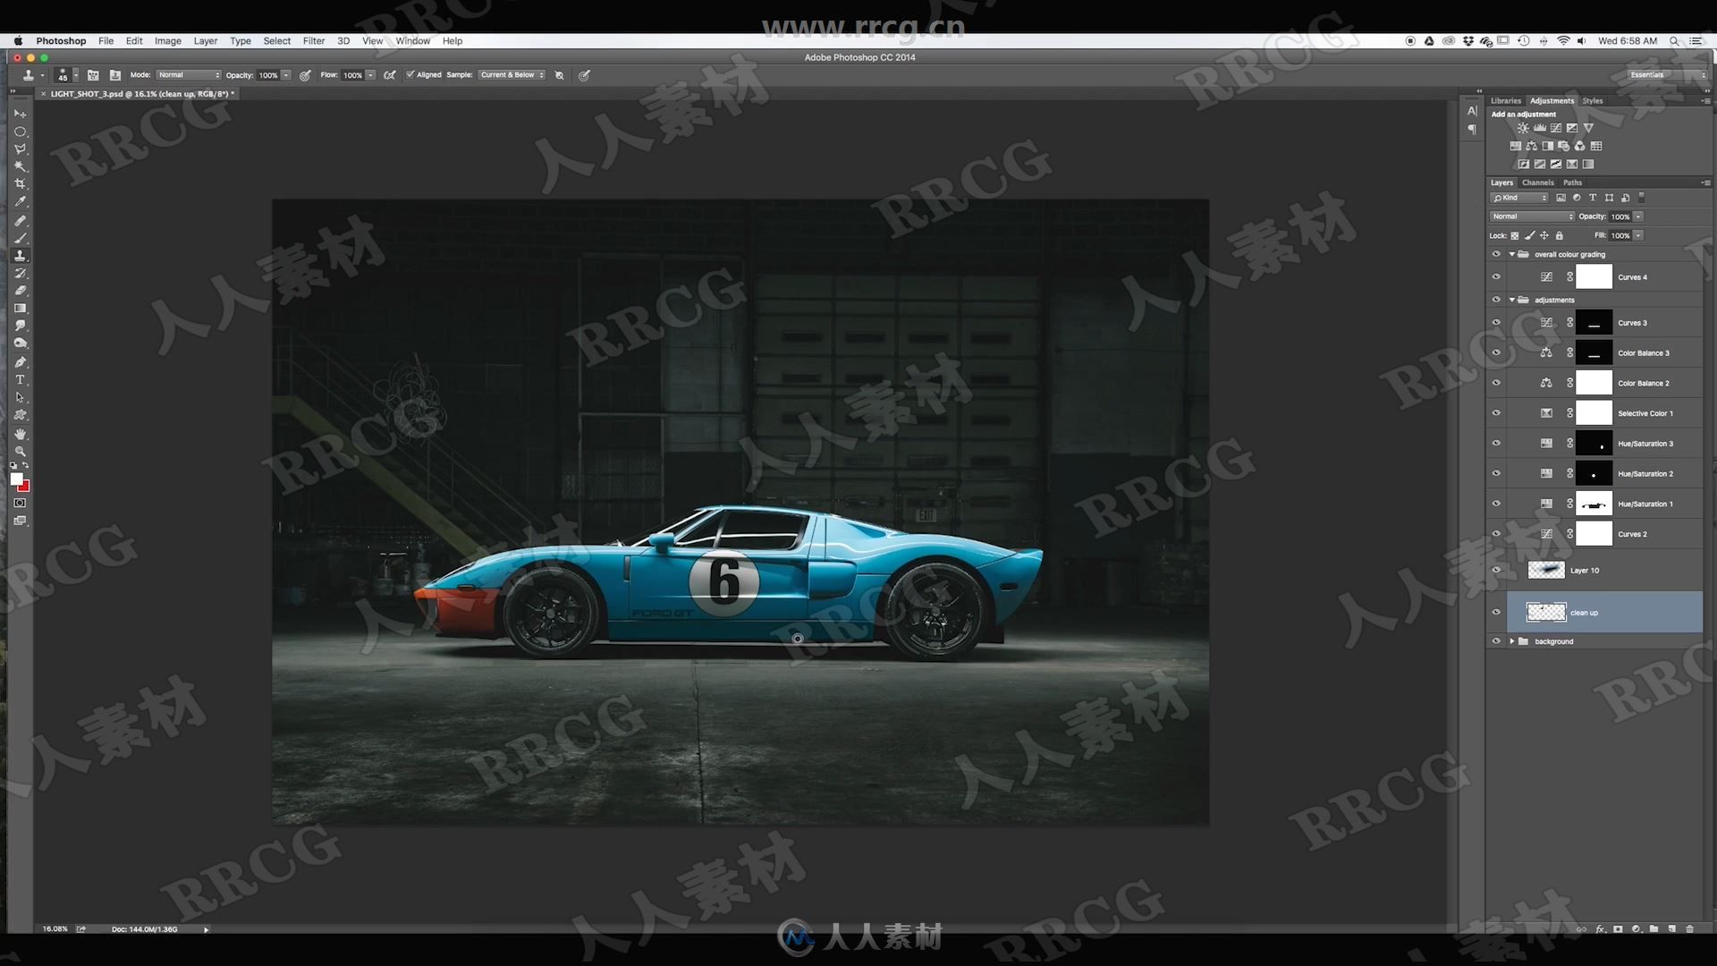The width and height of the screenshot is (1717, 966).
Task: Select the Polygonal Lasso tool
Action: pyautogui.click(x=20, y=149)
